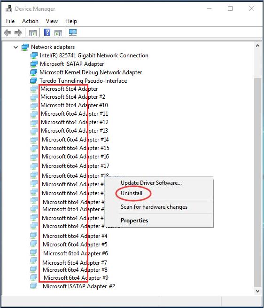Select the Intel(R) 82574L Gigabit Network Connection icon
This screenshot has height=308, width=264.
click(34, 55)
